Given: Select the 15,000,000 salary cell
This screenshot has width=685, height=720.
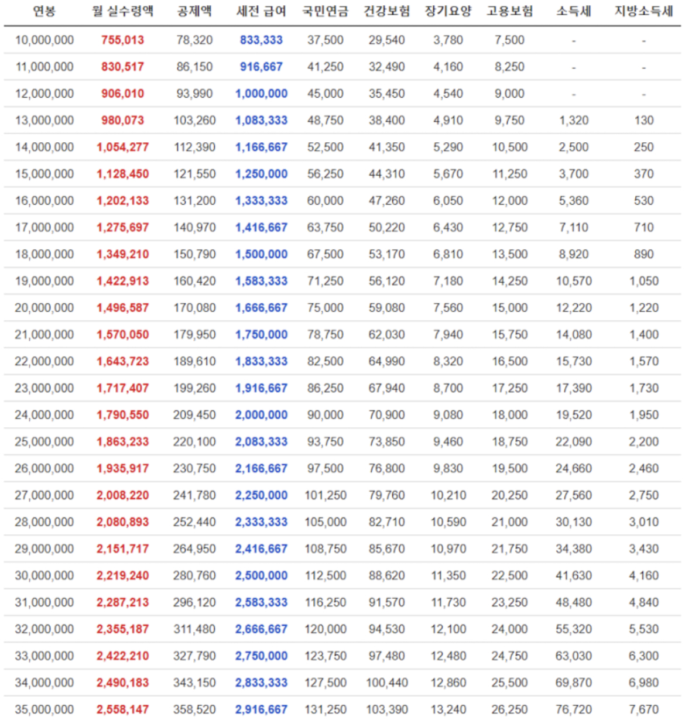Looking at the screenshot, I should pyautogui.click(x=44, y=174).
